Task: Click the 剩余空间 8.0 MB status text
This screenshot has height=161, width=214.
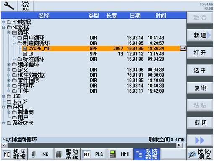Action: pos(166,140)
